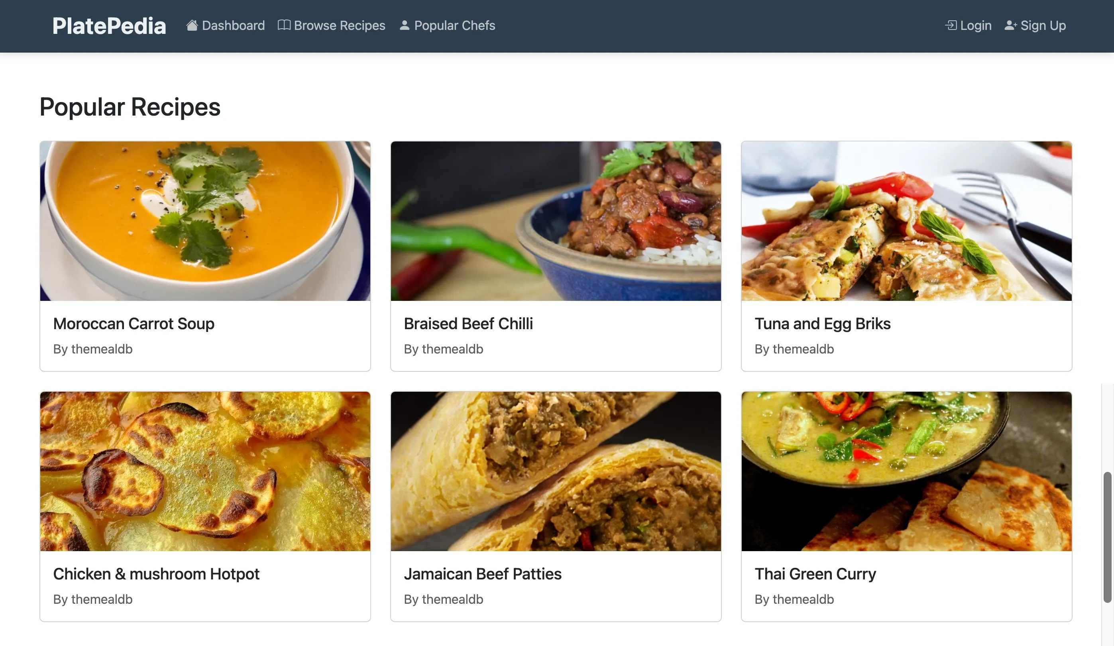Click the Jamaican Beef Patties title
The width and height of the screenshot is (1114, 646).
[482, 573]
